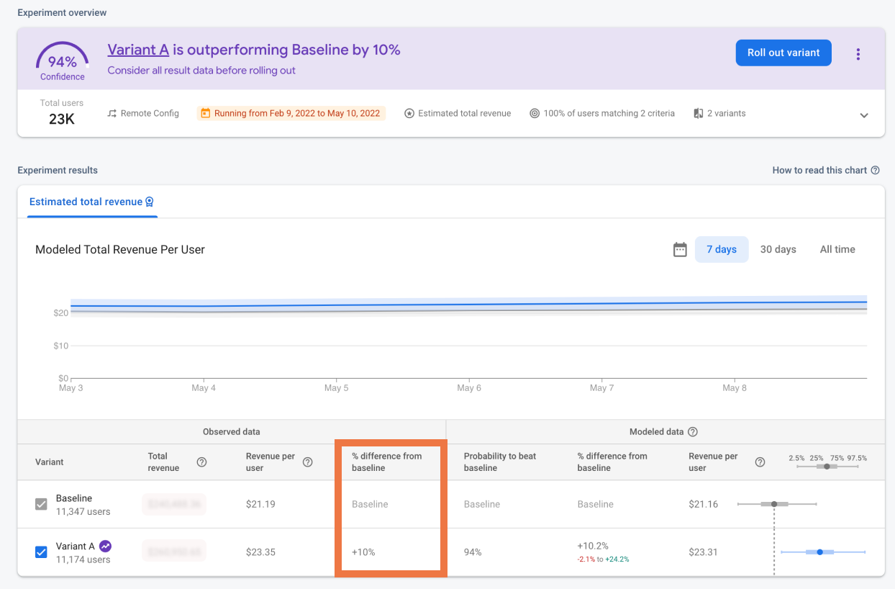
Task: Select the All time range
Action: click(837, 250)
